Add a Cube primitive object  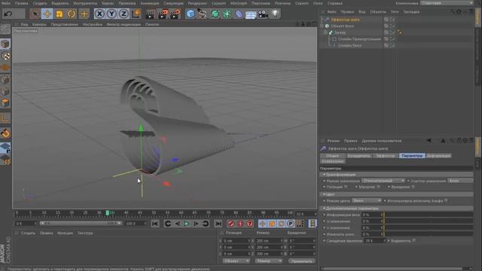(191, 14)
